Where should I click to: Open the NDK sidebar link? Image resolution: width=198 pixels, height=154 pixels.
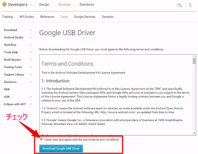coord(7,89)
